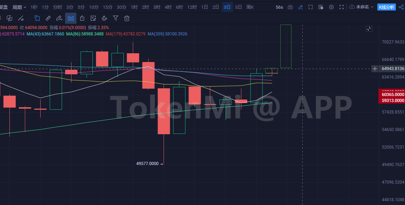Enter fullscreen mode using expand icon
Viewport: 405px width, 205px height.
pyautogui.click(x=342, y=7)
